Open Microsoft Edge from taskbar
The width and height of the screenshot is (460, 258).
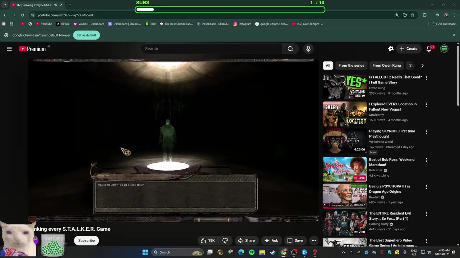click(x=241, y=252)
